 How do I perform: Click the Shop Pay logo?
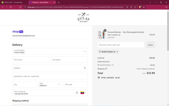(x=18, y=32)
